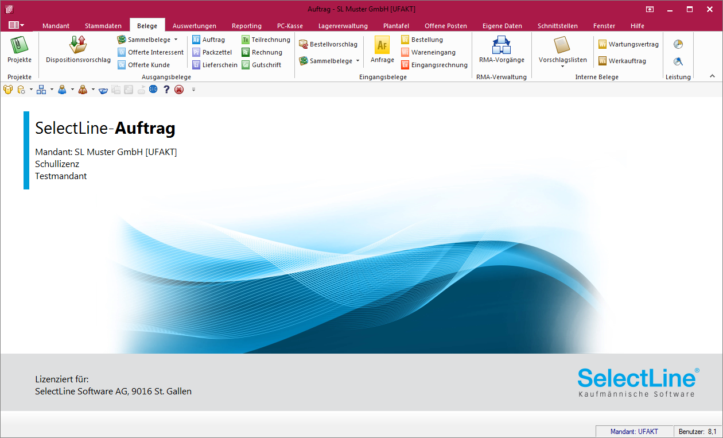Open Anfrage incoming document

click(382, 50)
